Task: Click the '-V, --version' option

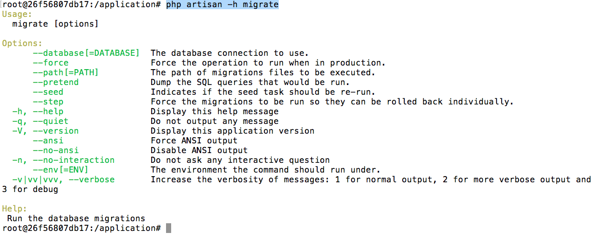Action: [45, 131]
